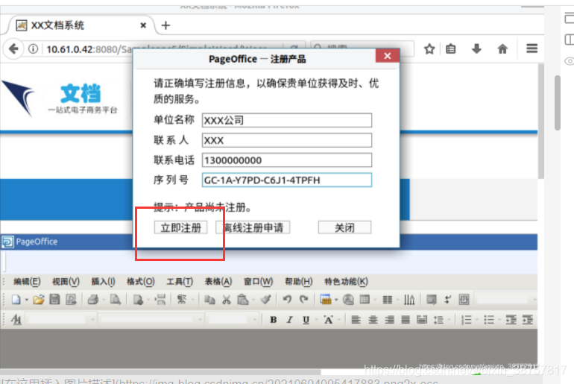Click the Copy icon
Image resolution: width=574 pixels, height=384 pixels.
click(209, 300)
